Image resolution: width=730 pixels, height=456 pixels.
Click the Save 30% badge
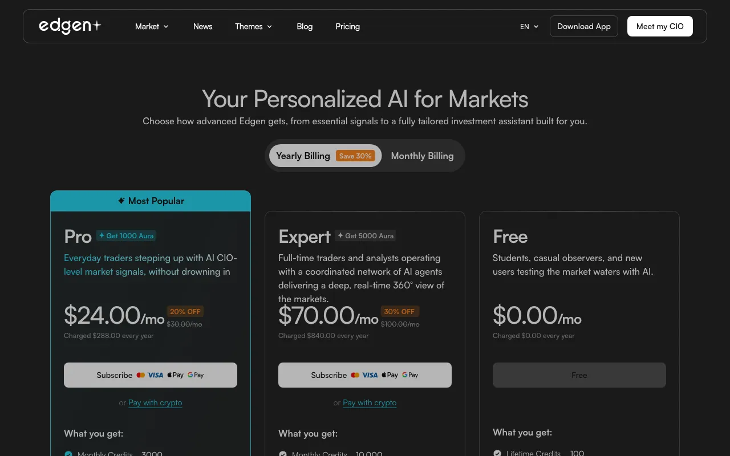355,156
